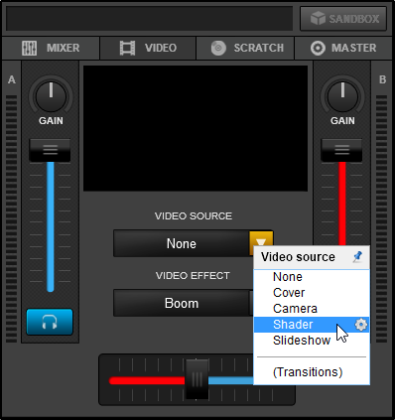This screenshot has height=420, width=395.
Task: Click the mixer faders icon
Action: pos(29,48)
